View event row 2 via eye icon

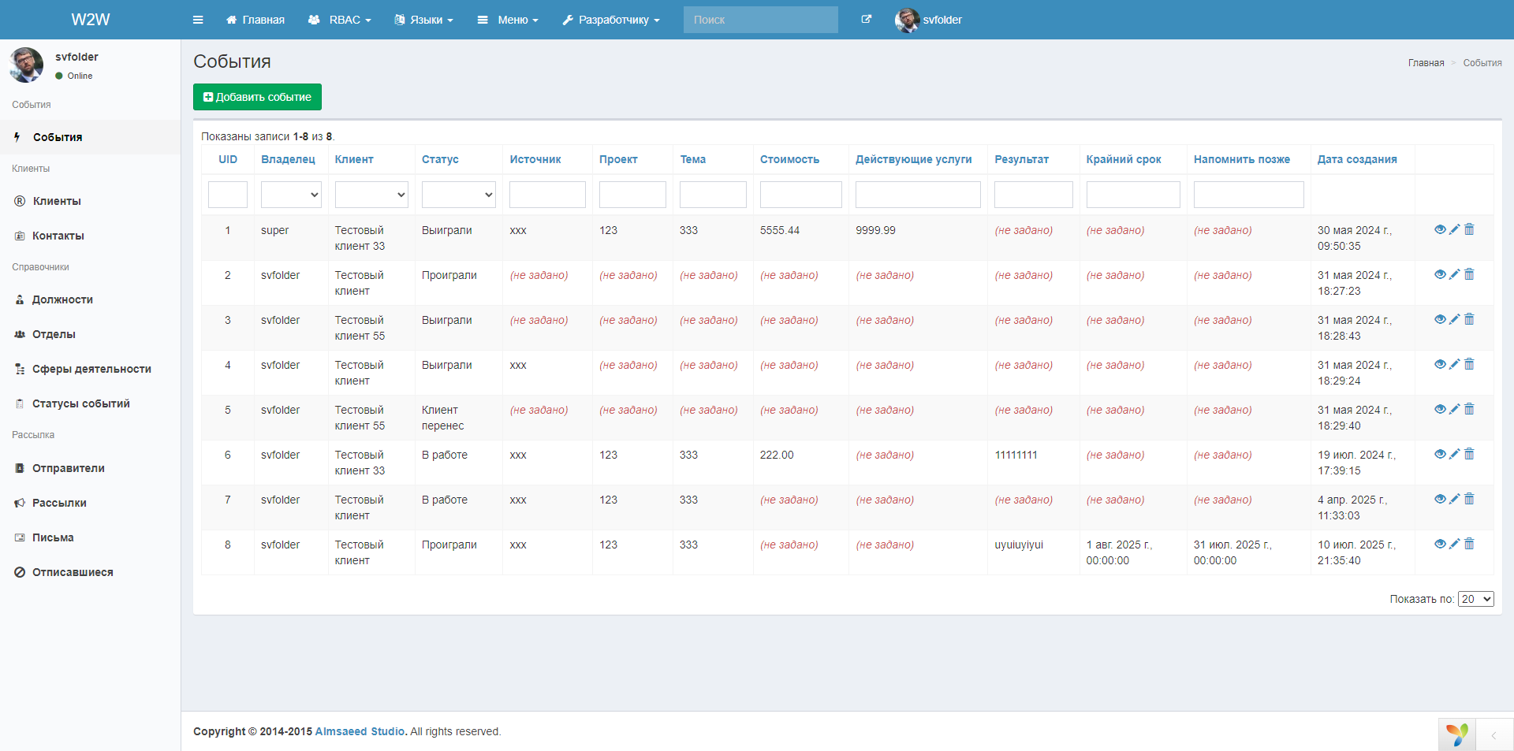[1440, 274]
